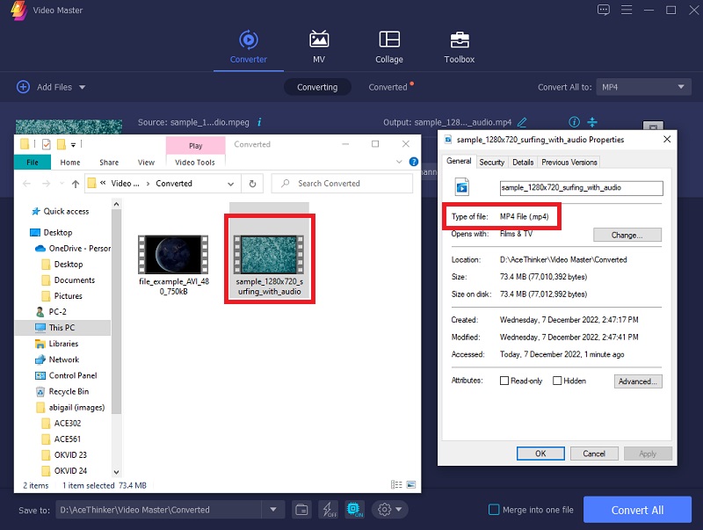Open the MV tab

coord(319,47)
